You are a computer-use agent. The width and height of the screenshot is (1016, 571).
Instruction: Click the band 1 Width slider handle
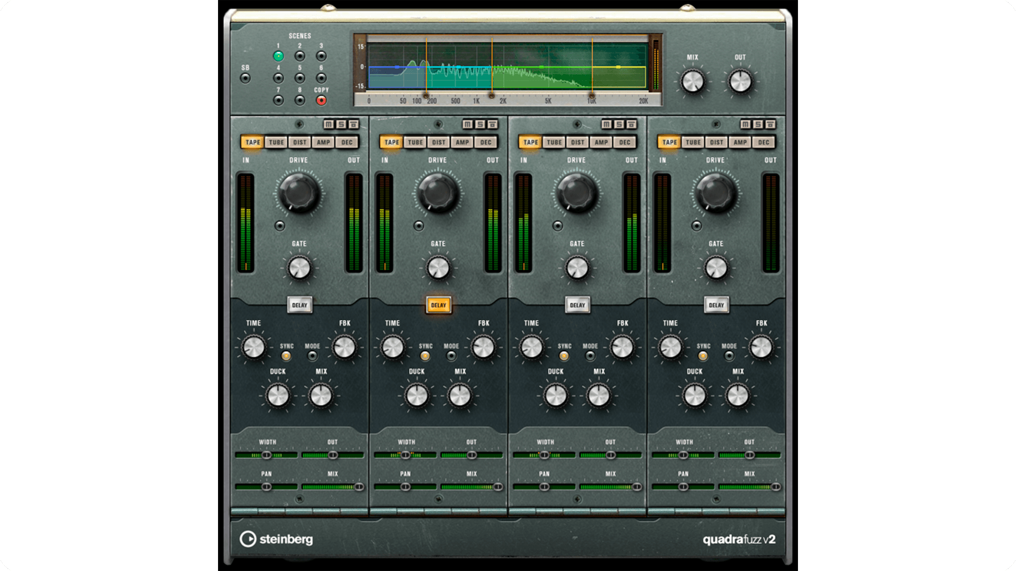click(x=267, y=455)
